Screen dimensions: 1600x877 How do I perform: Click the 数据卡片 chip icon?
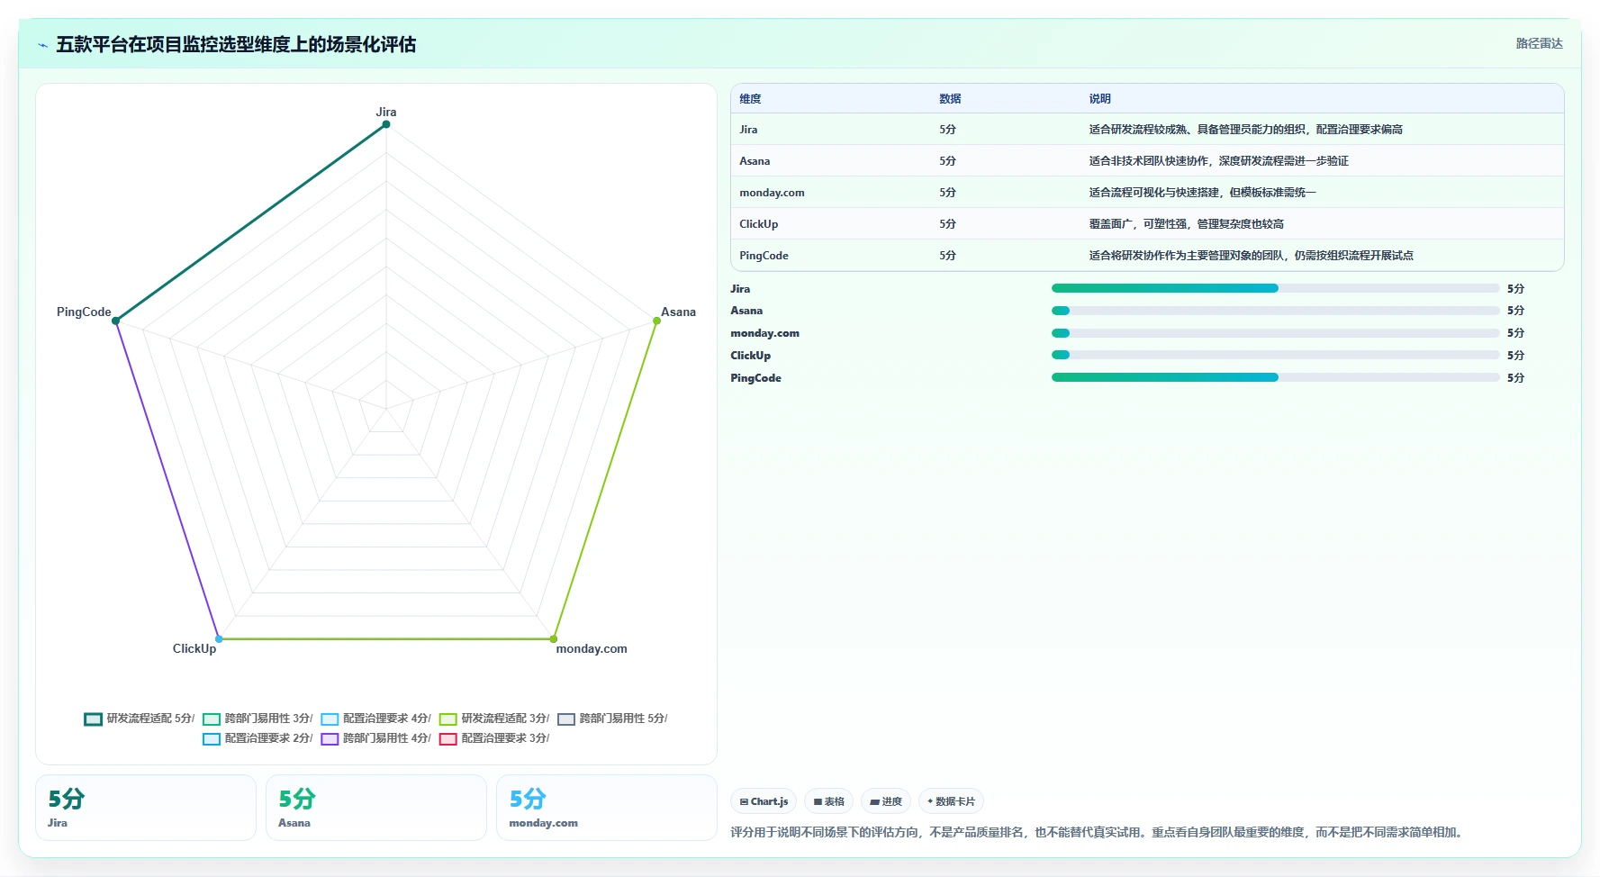pos(930,801)
